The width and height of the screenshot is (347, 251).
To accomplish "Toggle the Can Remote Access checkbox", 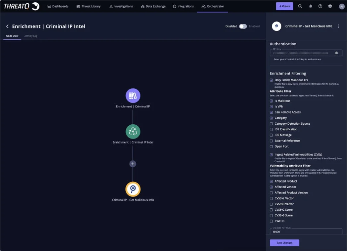I will point(271,112).
